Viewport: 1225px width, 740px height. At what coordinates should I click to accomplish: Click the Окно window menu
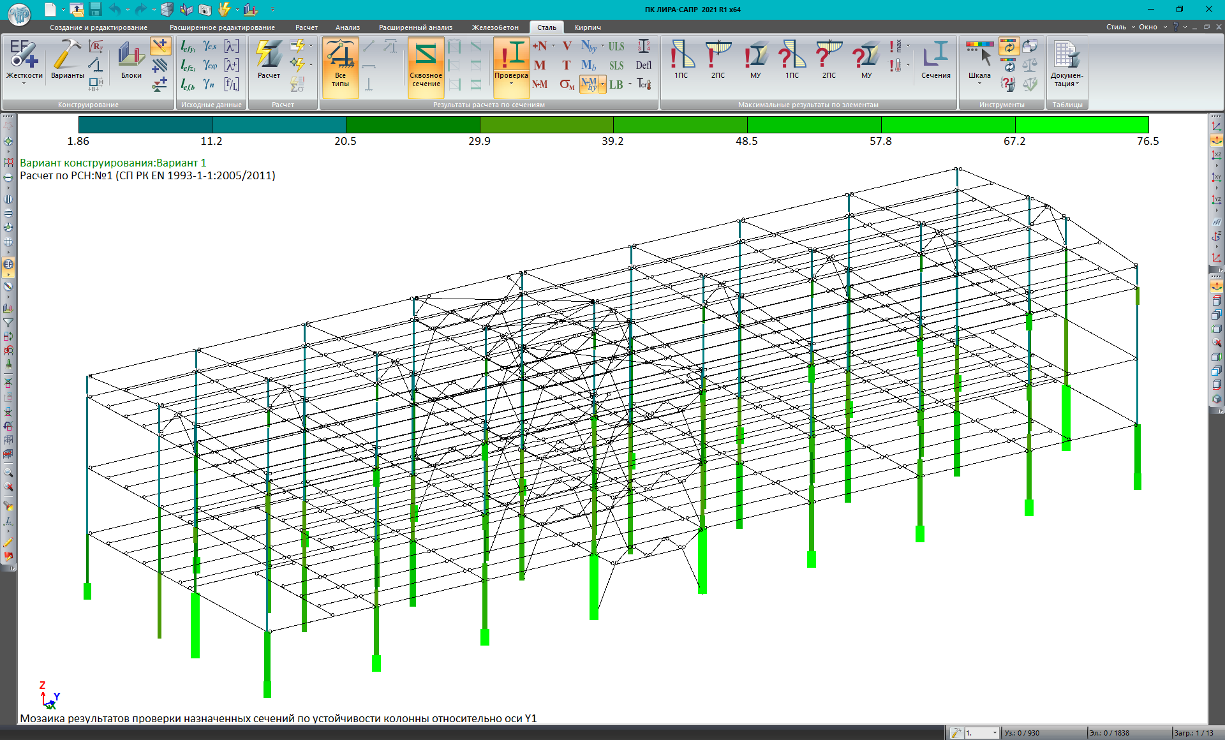click(1148, 27)
